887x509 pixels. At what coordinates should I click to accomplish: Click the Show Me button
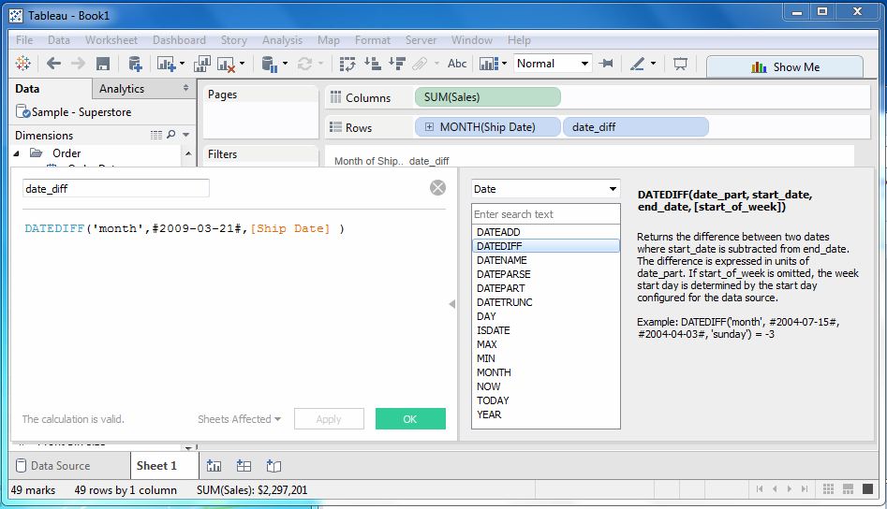(x=785, y=66)
